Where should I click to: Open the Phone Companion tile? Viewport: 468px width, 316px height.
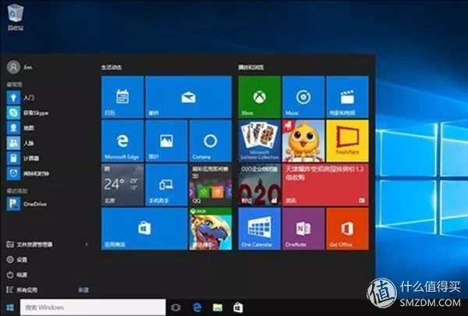[x=166, y=185]
